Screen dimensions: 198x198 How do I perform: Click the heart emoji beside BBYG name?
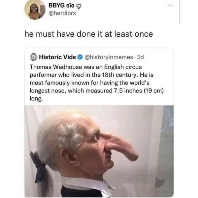pyautogui.click(x=79, y=6)
